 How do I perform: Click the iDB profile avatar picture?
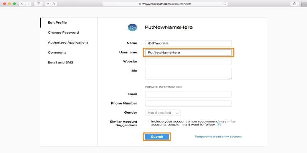[x=132, y=28]
